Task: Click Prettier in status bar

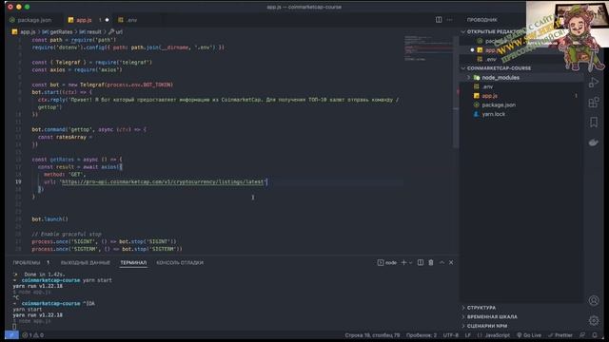Action: tap(560, 335)
